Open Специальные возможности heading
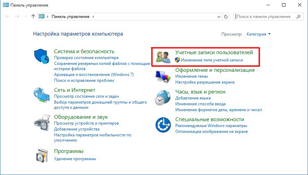This screenshot has height=175, width=308. (210, 119)
